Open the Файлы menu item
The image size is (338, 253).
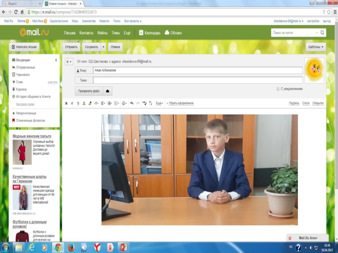click(x=102, y=33)
